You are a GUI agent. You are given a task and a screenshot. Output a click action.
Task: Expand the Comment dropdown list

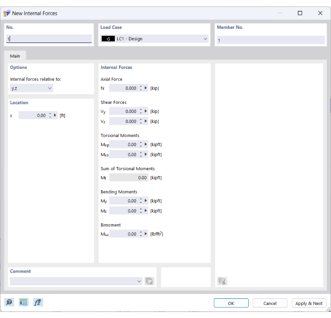coord(139,281)
